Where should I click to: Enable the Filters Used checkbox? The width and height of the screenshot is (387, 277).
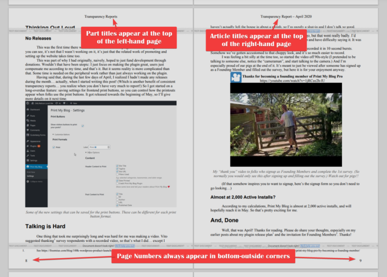(117, 174)
